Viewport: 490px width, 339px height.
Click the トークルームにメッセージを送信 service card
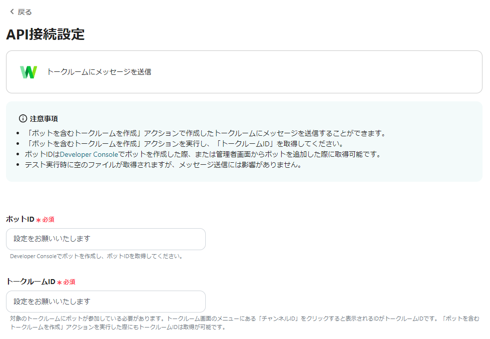click(245, 71)
